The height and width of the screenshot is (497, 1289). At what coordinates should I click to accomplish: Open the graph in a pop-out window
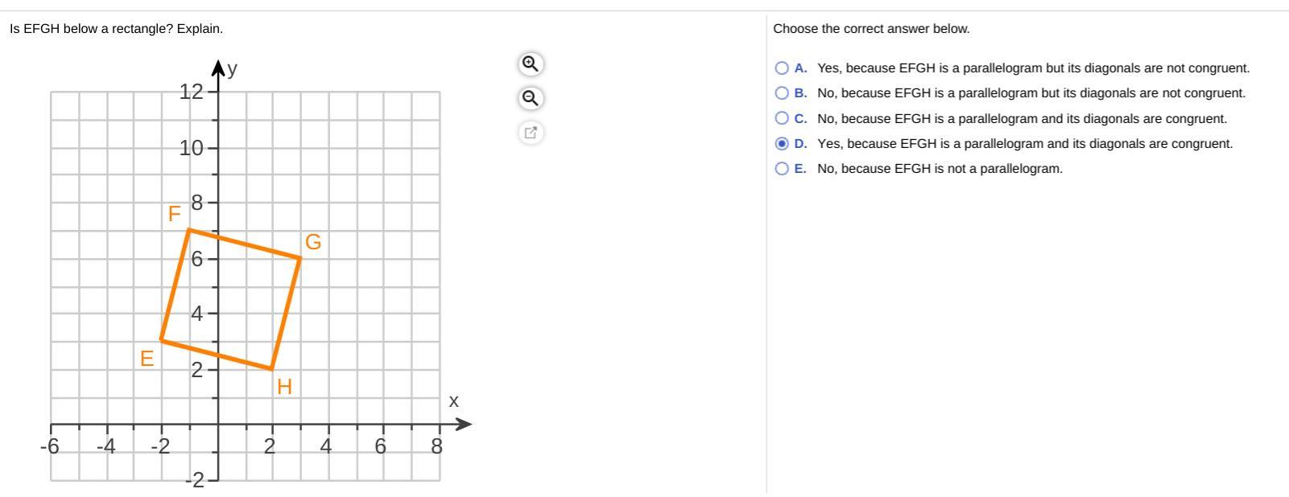(x=530, y=133)
